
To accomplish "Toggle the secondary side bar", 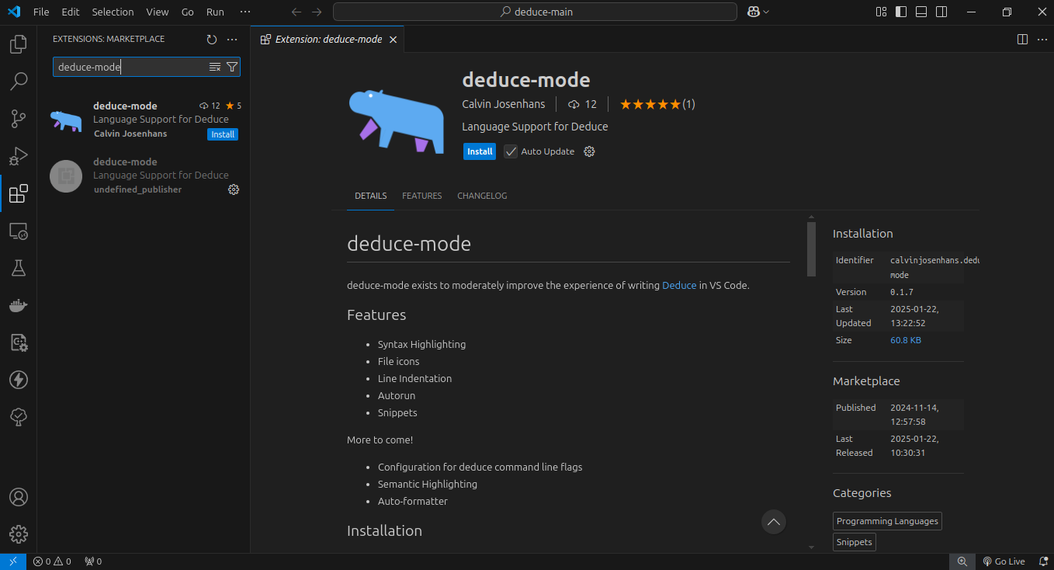I will [941, 12].
